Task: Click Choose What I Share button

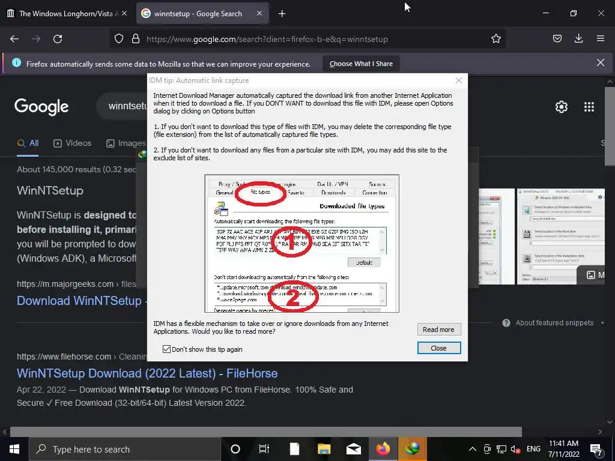Action: click(x=361, y=64)
